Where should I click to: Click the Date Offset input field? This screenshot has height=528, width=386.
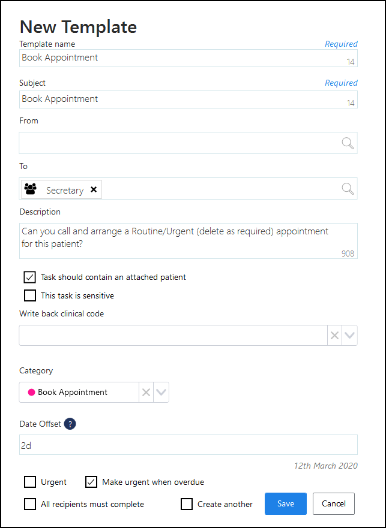click(188, 445)
